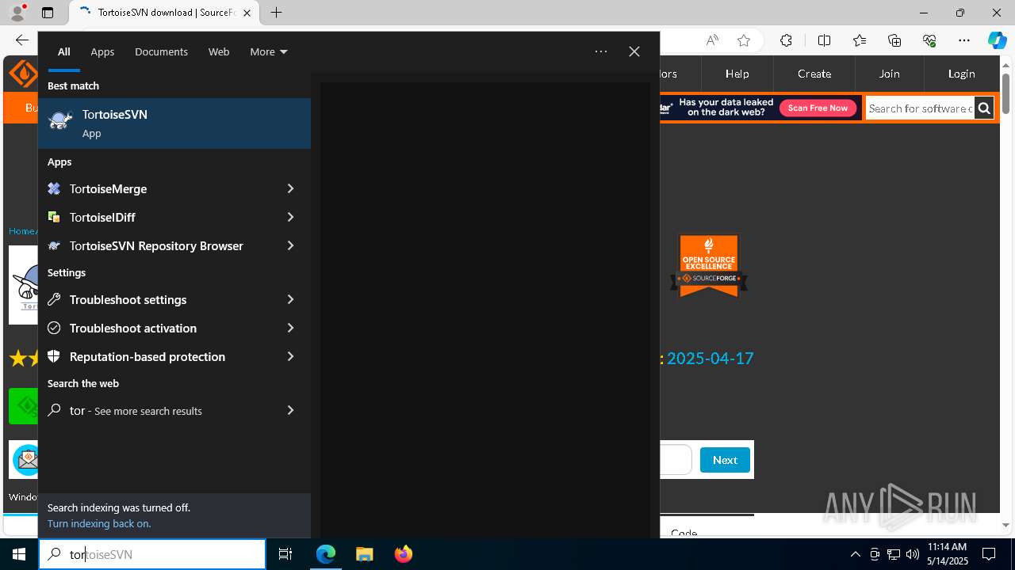Expand Reputation-based protection chevron

[290, 356]
